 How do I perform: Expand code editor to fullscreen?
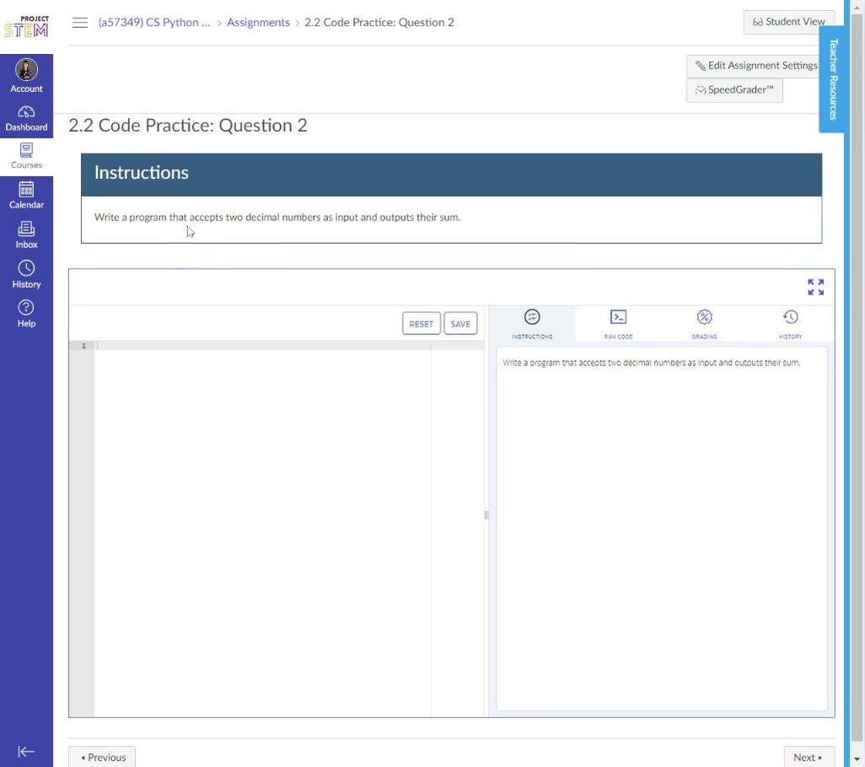click(x=815, y=287)
